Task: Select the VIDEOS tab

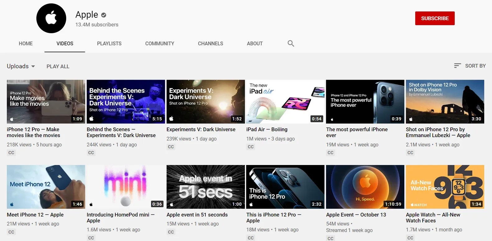Action: pos(65,43)
